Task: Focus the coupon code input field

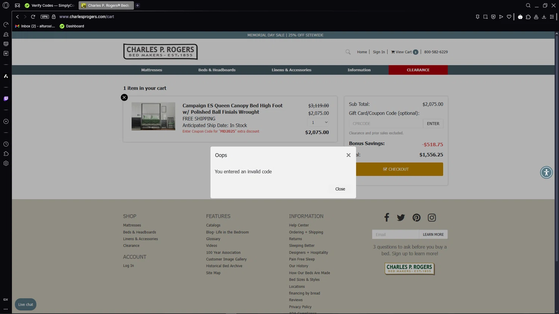Action: [386, 124]
